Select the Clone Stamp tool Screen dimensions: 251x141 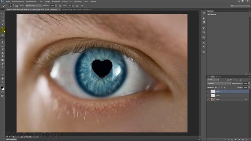(x=2, y=42)
